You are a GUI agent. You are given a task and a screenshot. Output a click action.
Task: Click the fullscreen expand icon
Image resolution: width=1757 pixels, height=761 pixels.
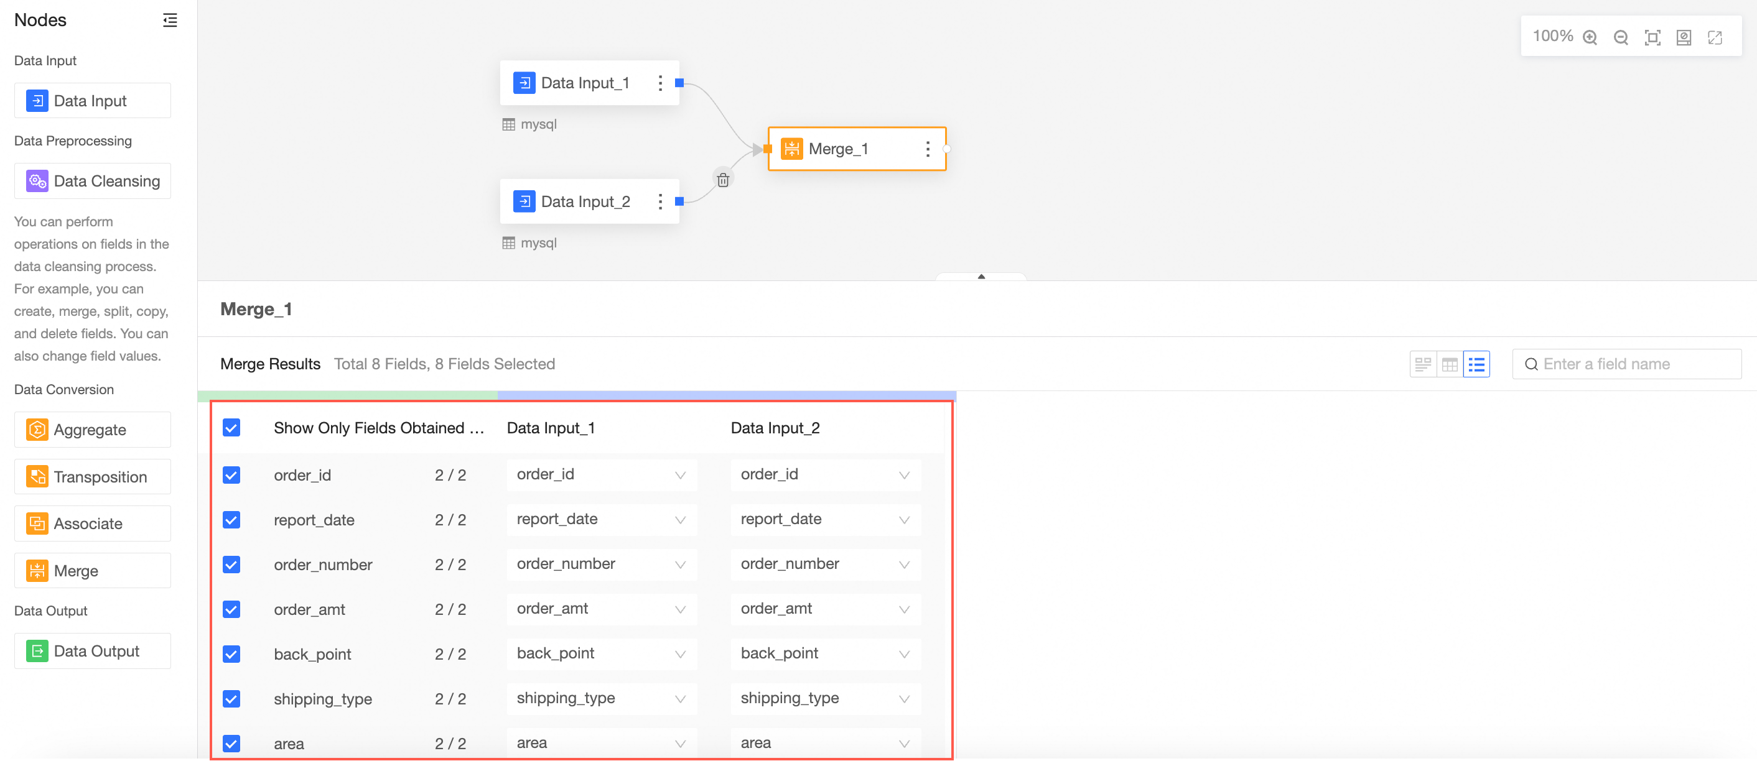tap(1715, 37)
